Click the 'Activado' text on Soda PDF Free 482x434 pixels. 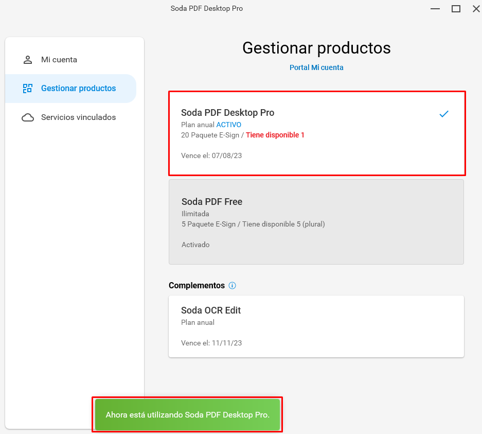click(195, 245)
